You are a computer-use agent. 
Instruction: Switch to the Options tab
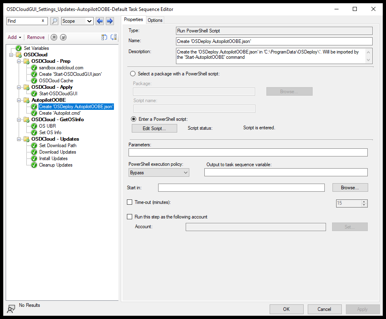155,19
